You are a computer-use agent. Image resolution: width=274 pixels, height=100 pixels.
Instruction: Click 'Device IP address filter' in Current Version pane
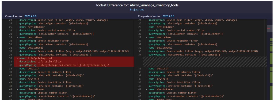(55, 72)
